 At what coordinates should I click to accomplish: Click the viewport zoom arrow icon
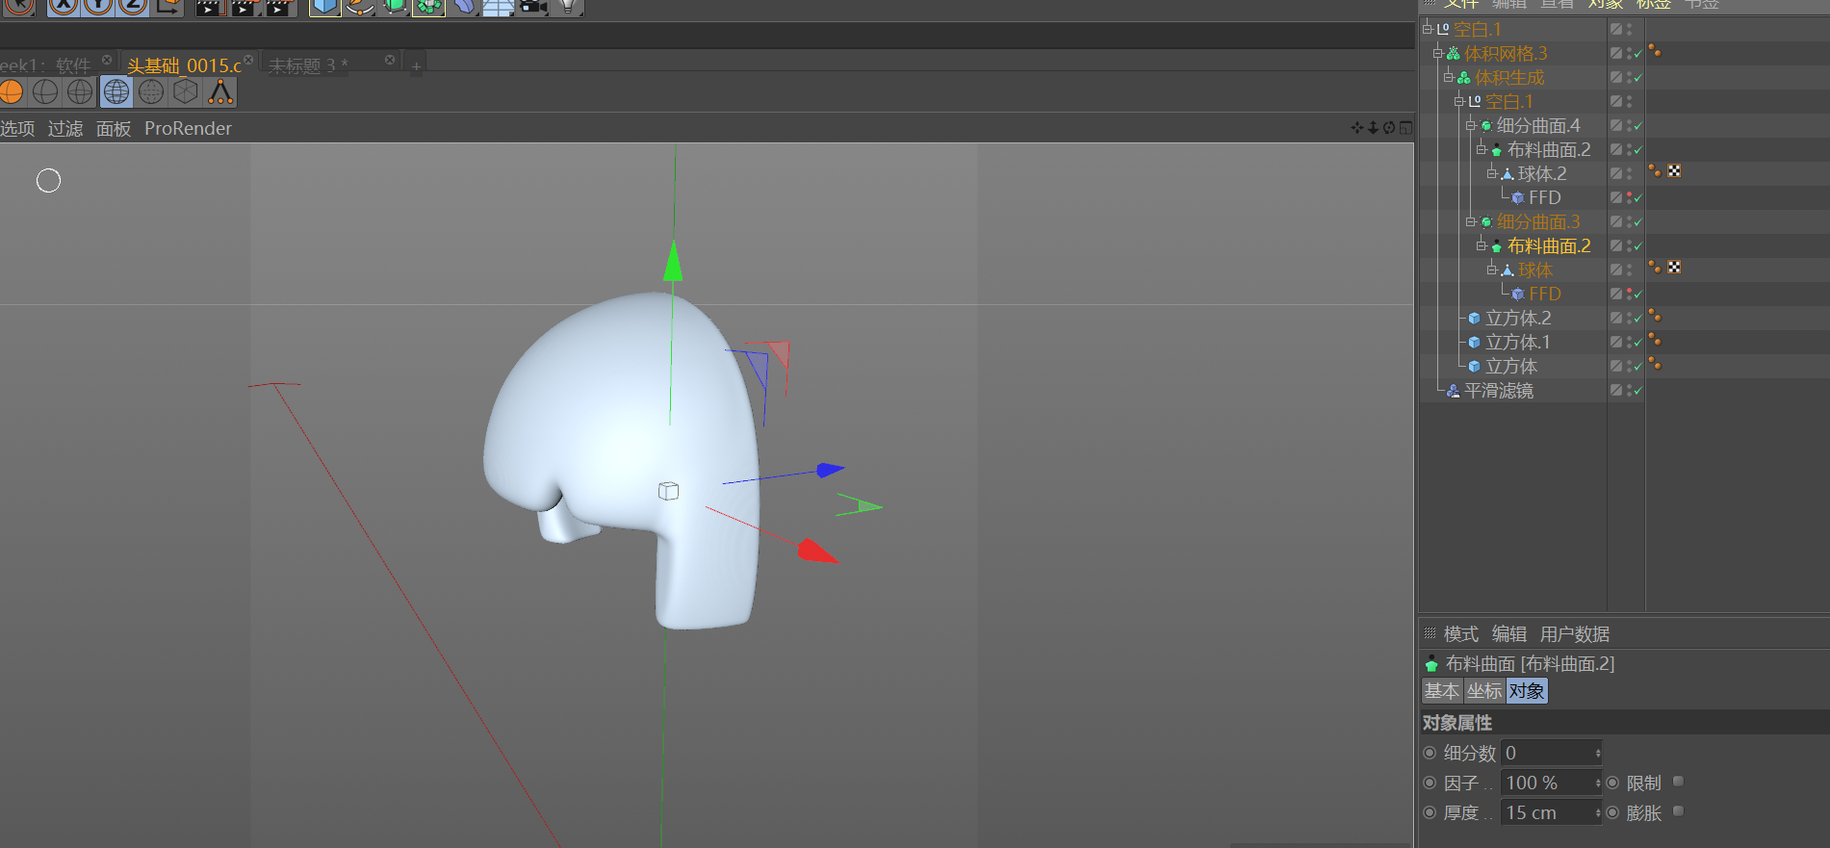click(x=1373, y=127)
